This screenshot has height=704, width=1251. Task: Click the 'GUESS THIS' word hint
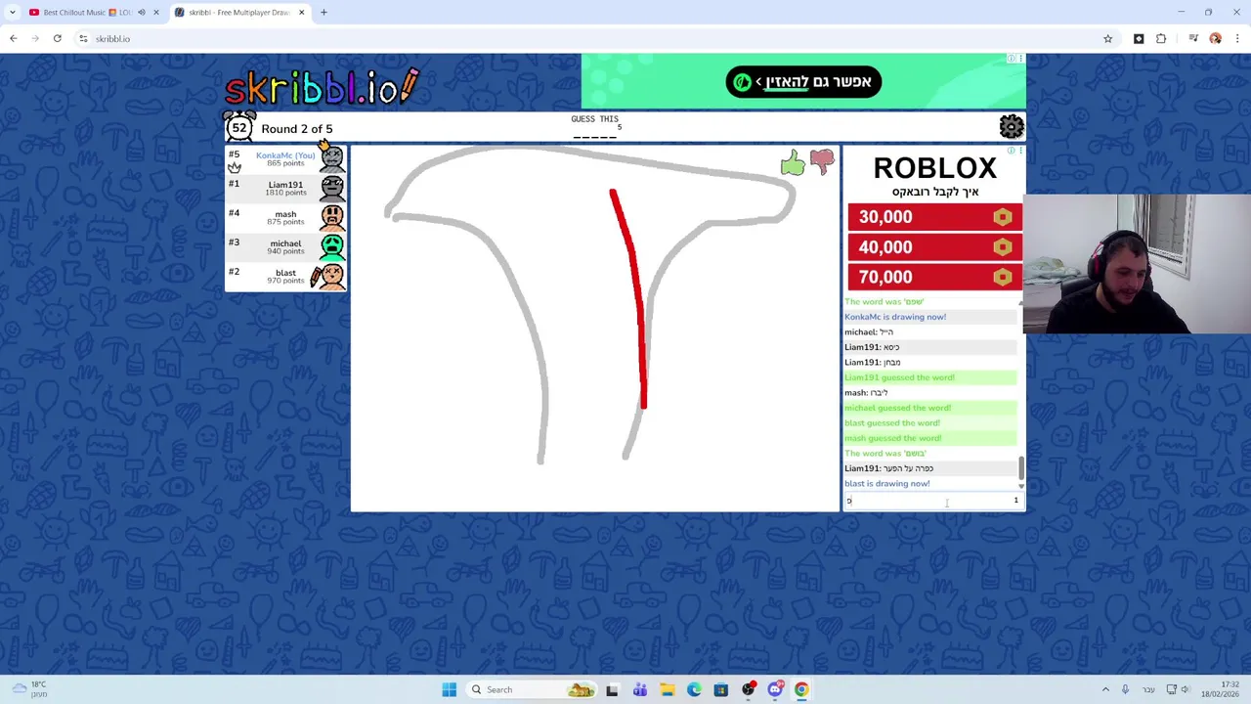pyautogui.click(x=594, y=119)
